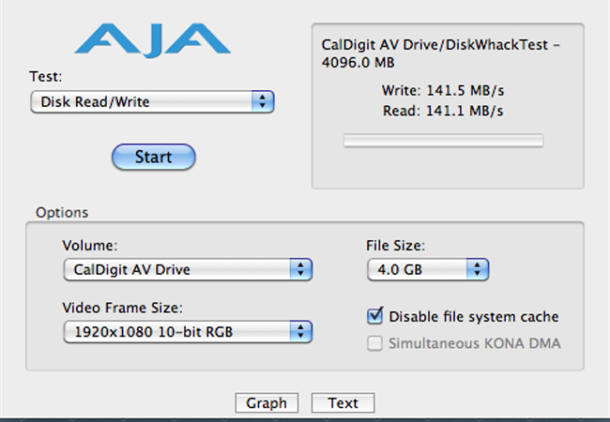This screenshot has height=422, width=610.
Task: Toggle the Disable file system cache checkbox
Action: tap(375, 316)
